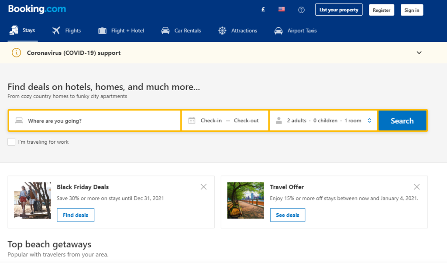Click the Travel Offer title
Screen dimensions: 447x263
(287, 187)
